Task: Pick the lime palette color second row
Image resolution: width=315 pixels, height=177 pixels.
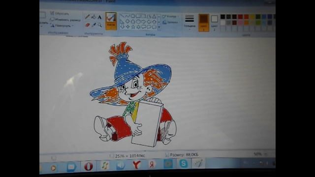Action: coord(258,23)
